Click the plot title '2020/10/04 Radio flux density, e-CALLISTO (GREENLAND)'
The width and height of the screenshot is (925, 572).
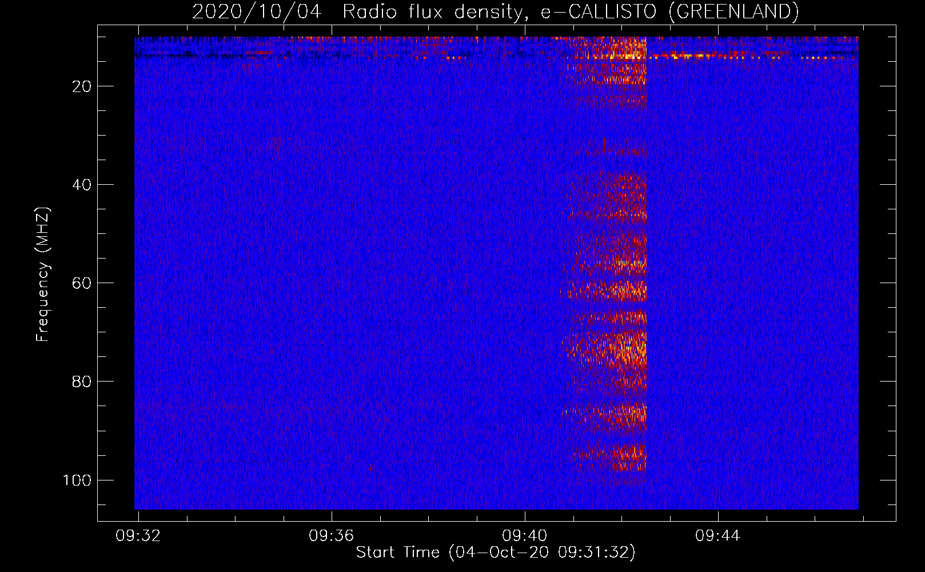pos(495,11)
